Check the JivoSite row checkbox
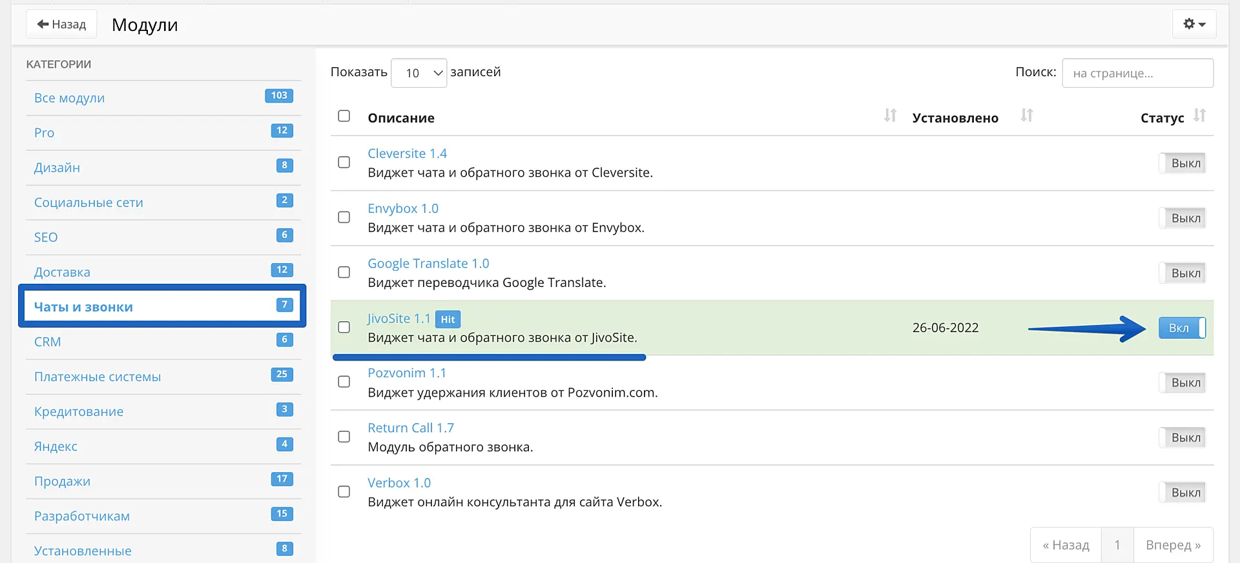 (x=344, y=327)
